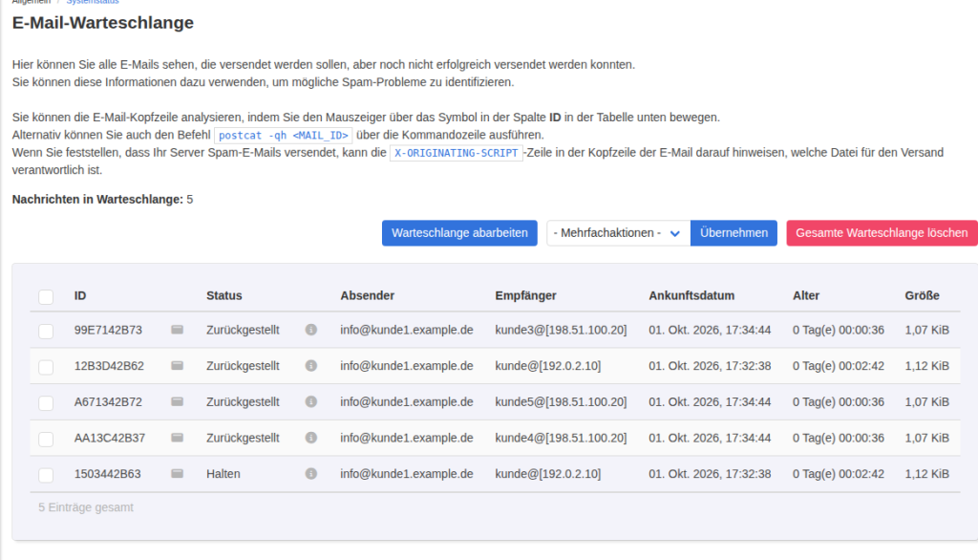
Task: Click the Halten status cell
Action: pyautogui.click(x=223, y=474)
